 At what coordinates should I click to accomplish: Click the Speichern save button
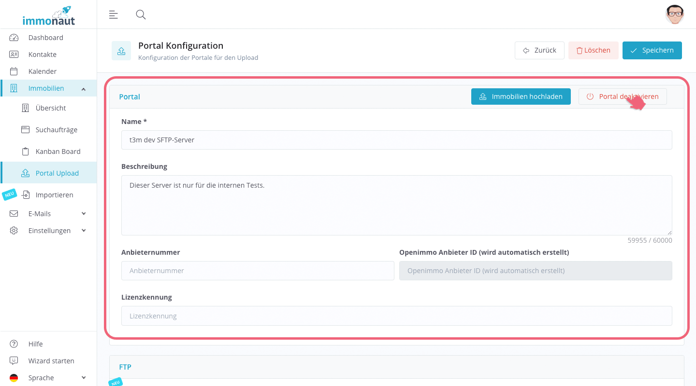(652, 50)
